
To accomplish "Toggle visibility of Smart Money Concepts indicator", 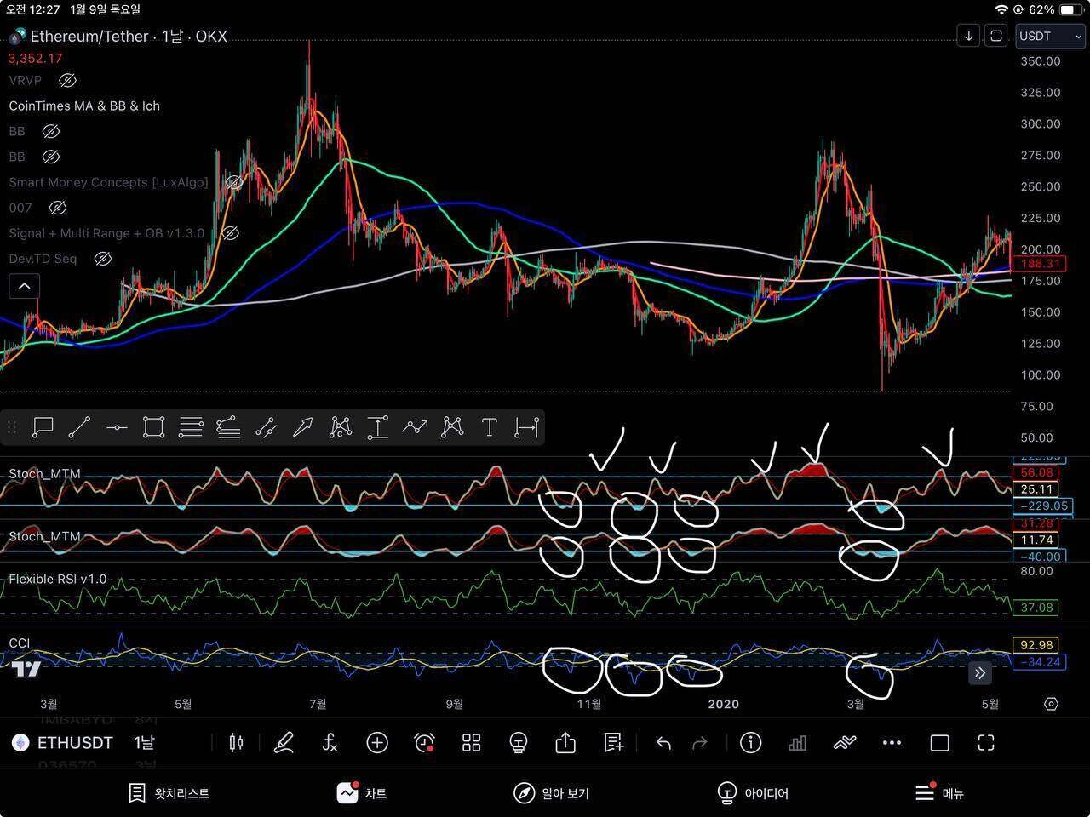I will pyautogui.click(x=232, y=182).
